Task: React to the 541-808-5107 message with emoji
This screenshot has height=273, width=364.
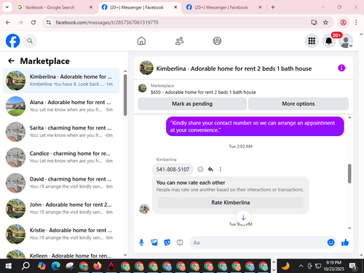Action: pos(200,169)
